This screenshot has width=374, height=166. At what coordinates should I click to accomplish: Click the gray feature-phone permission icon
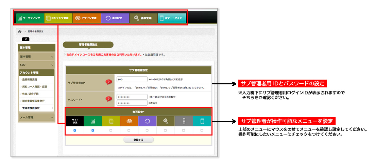[x=184, y=121]
